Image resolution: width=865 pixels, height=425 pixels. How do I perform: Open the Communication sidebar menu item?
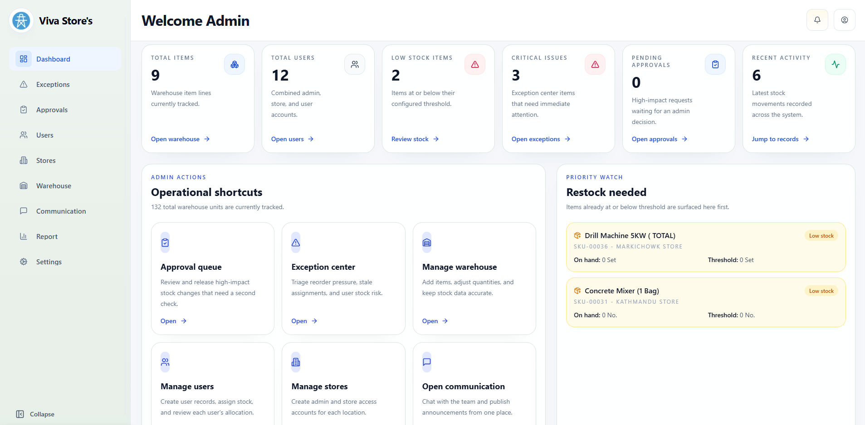[65, 211]
